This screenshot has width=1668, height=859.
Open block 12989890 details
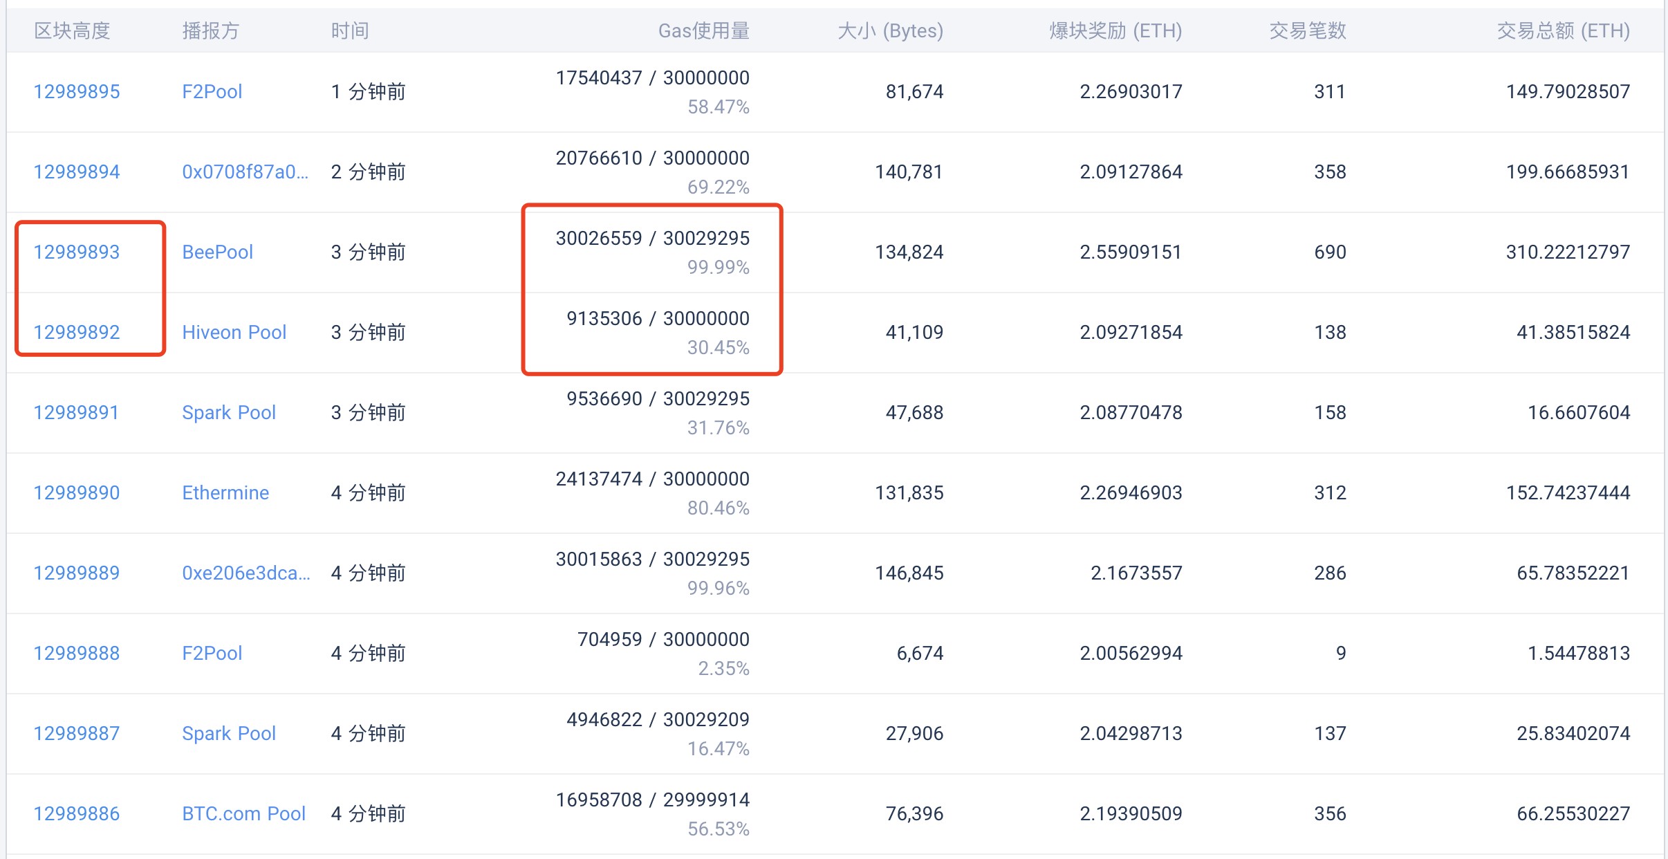click(x=77, y=492)
